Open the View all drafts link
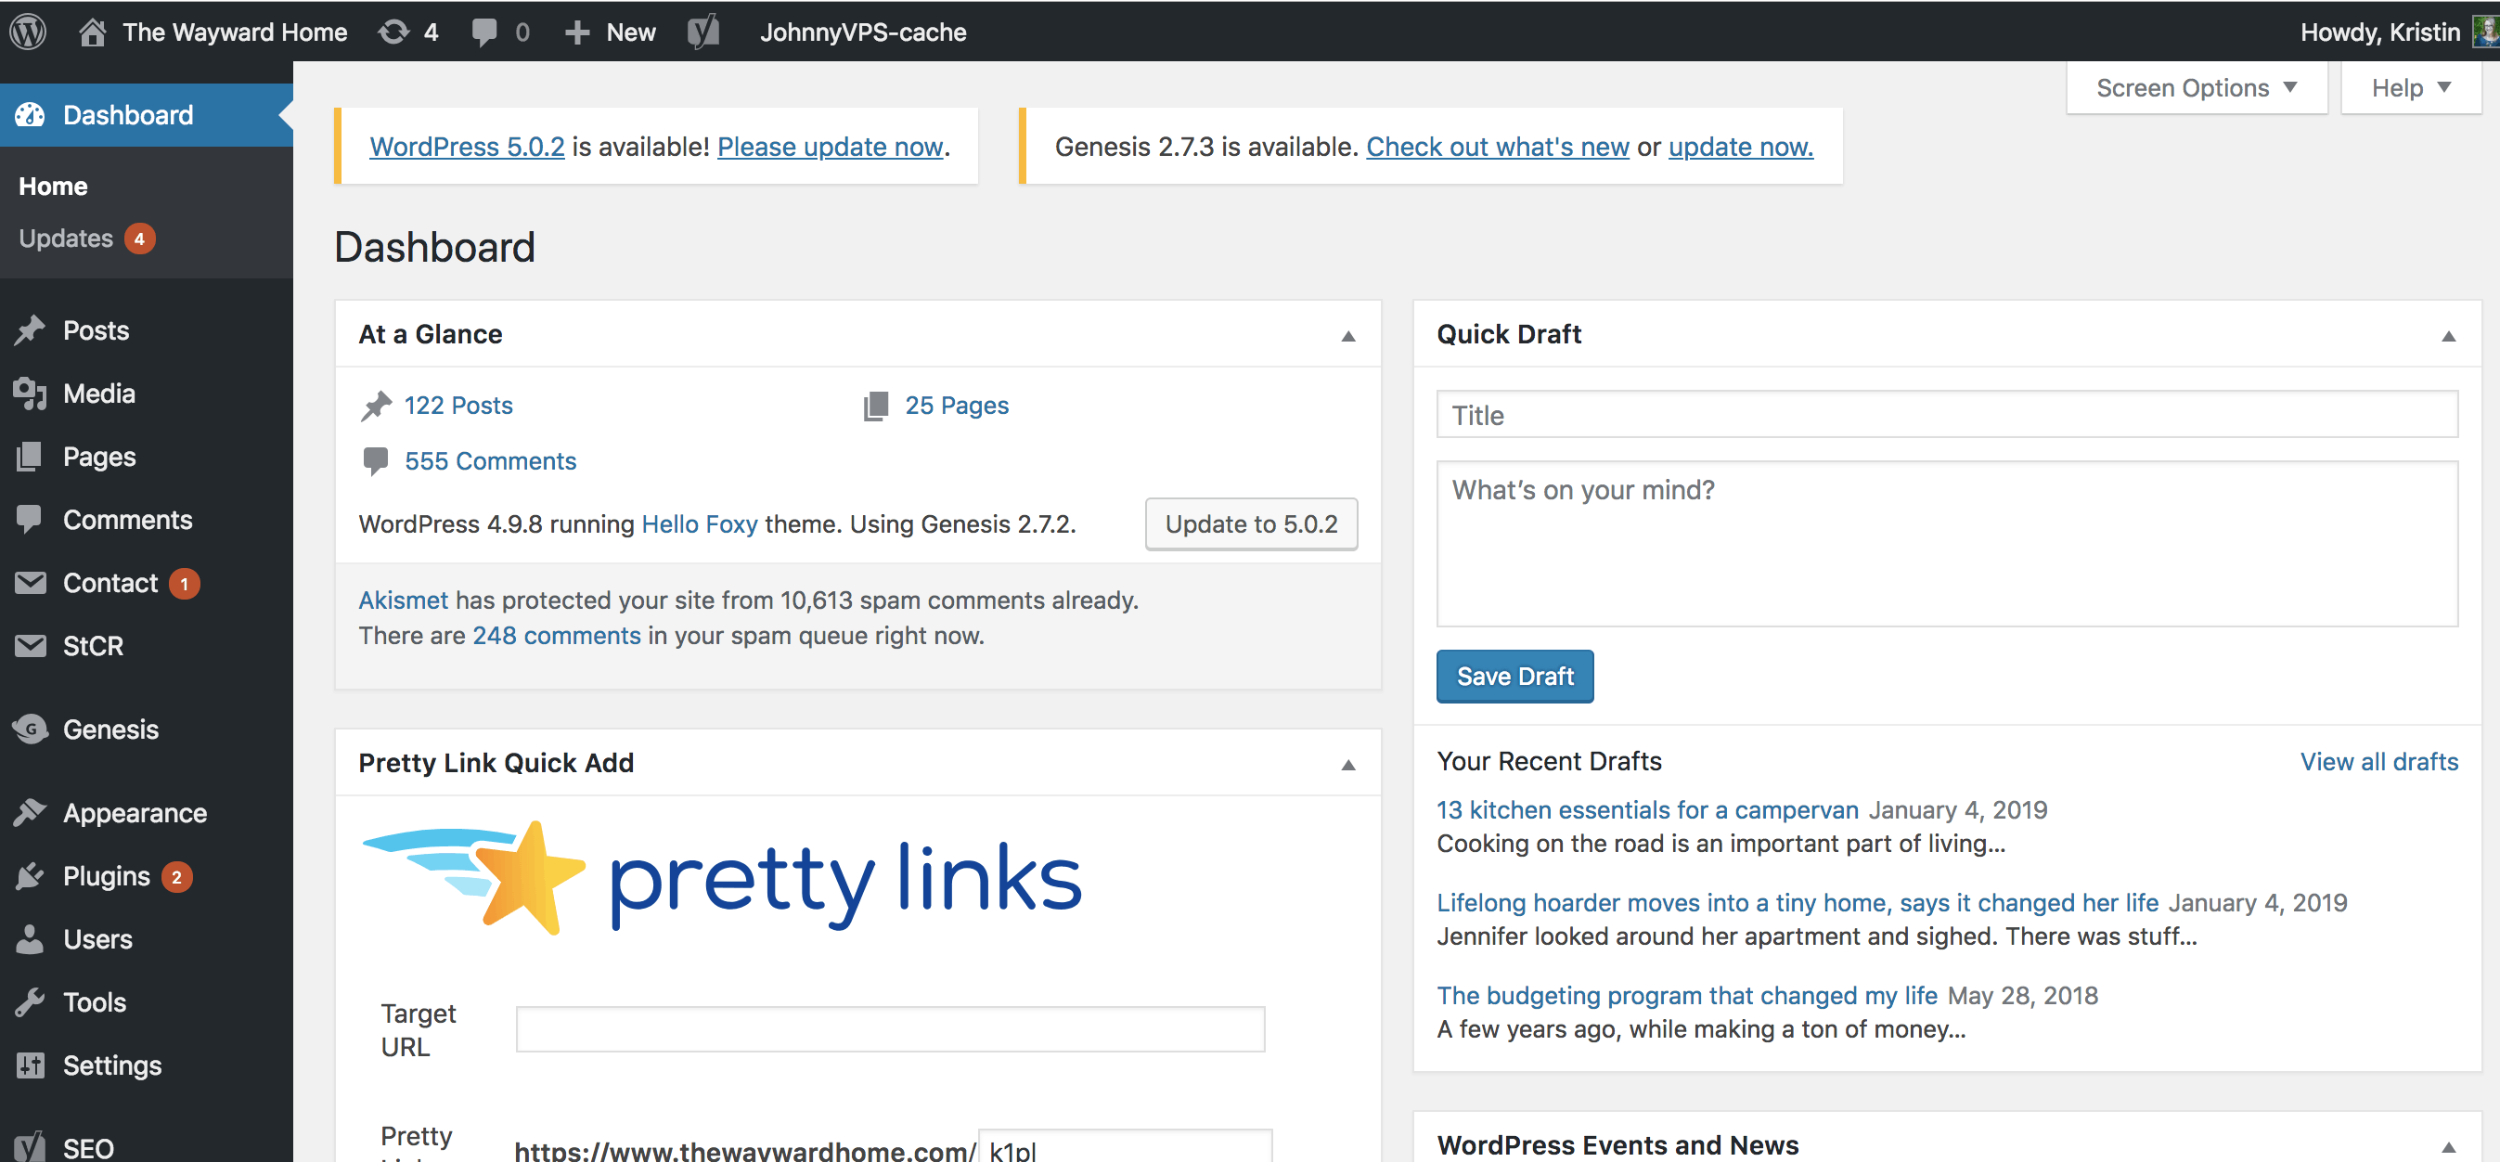This screenshot has height=1162, width=2500. [2378, 762]
